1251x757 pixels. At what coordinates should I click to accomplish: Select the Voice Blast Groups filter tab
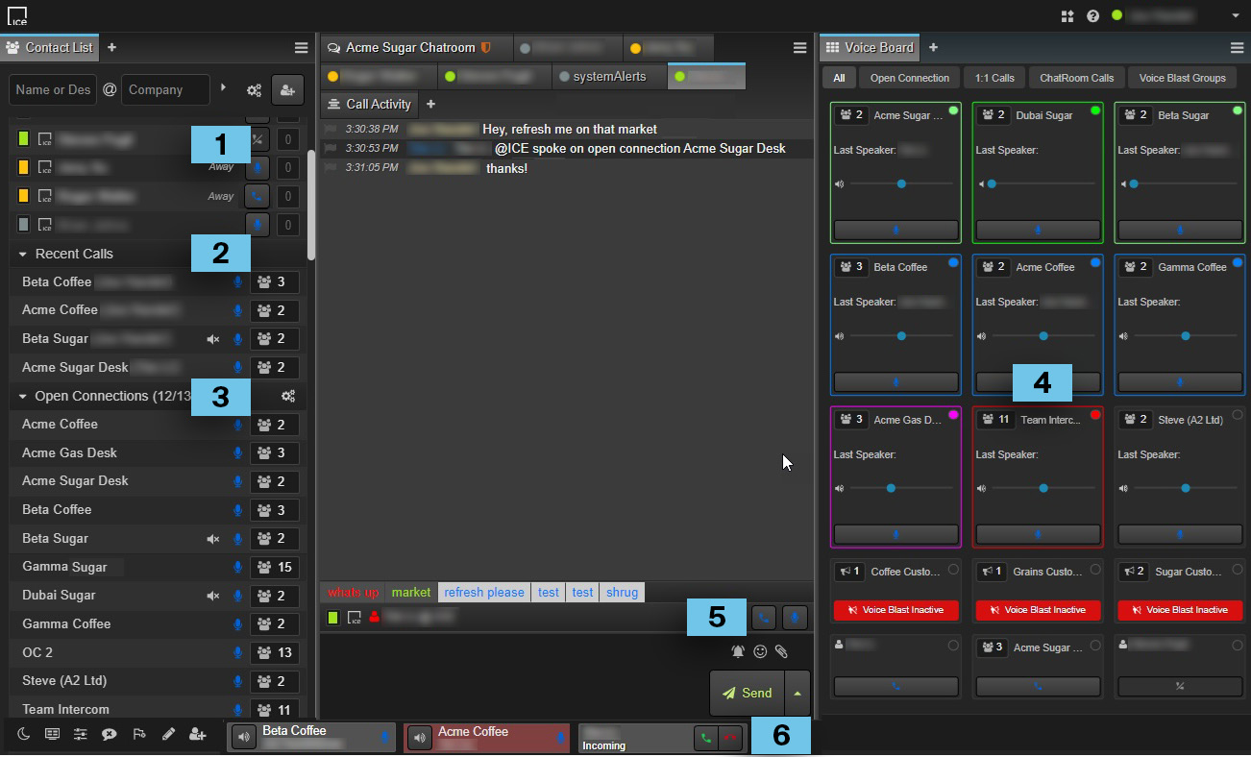(1182, 78)
